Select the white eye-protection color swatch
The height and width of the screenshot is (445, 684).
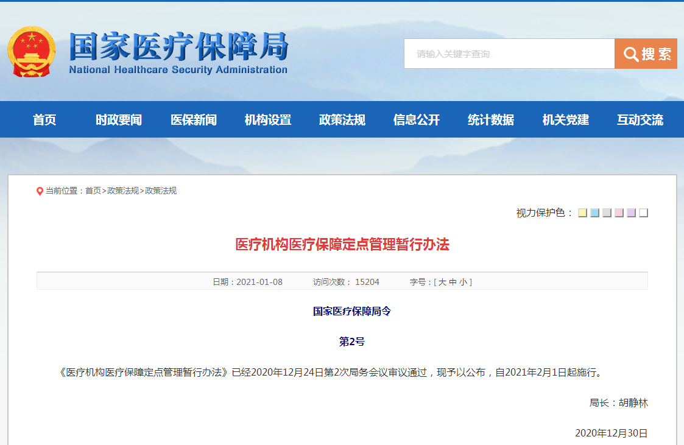(643, 212)
